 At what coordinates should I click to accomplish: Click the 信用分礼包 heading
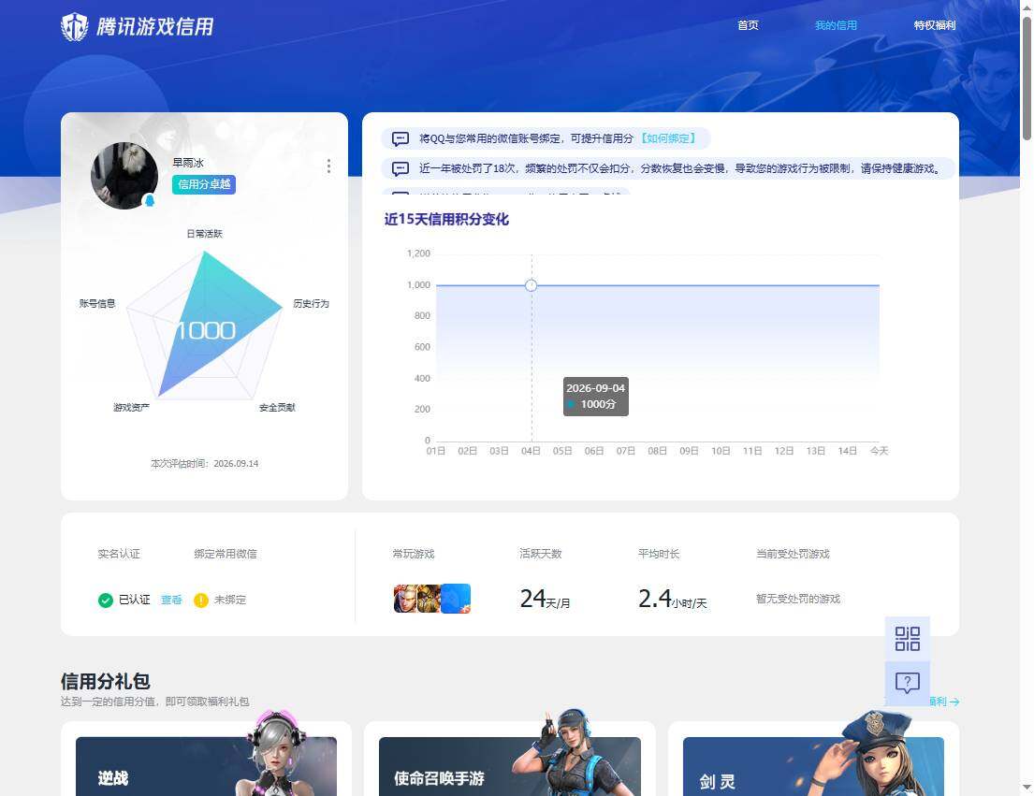click(x=106, y=681)
